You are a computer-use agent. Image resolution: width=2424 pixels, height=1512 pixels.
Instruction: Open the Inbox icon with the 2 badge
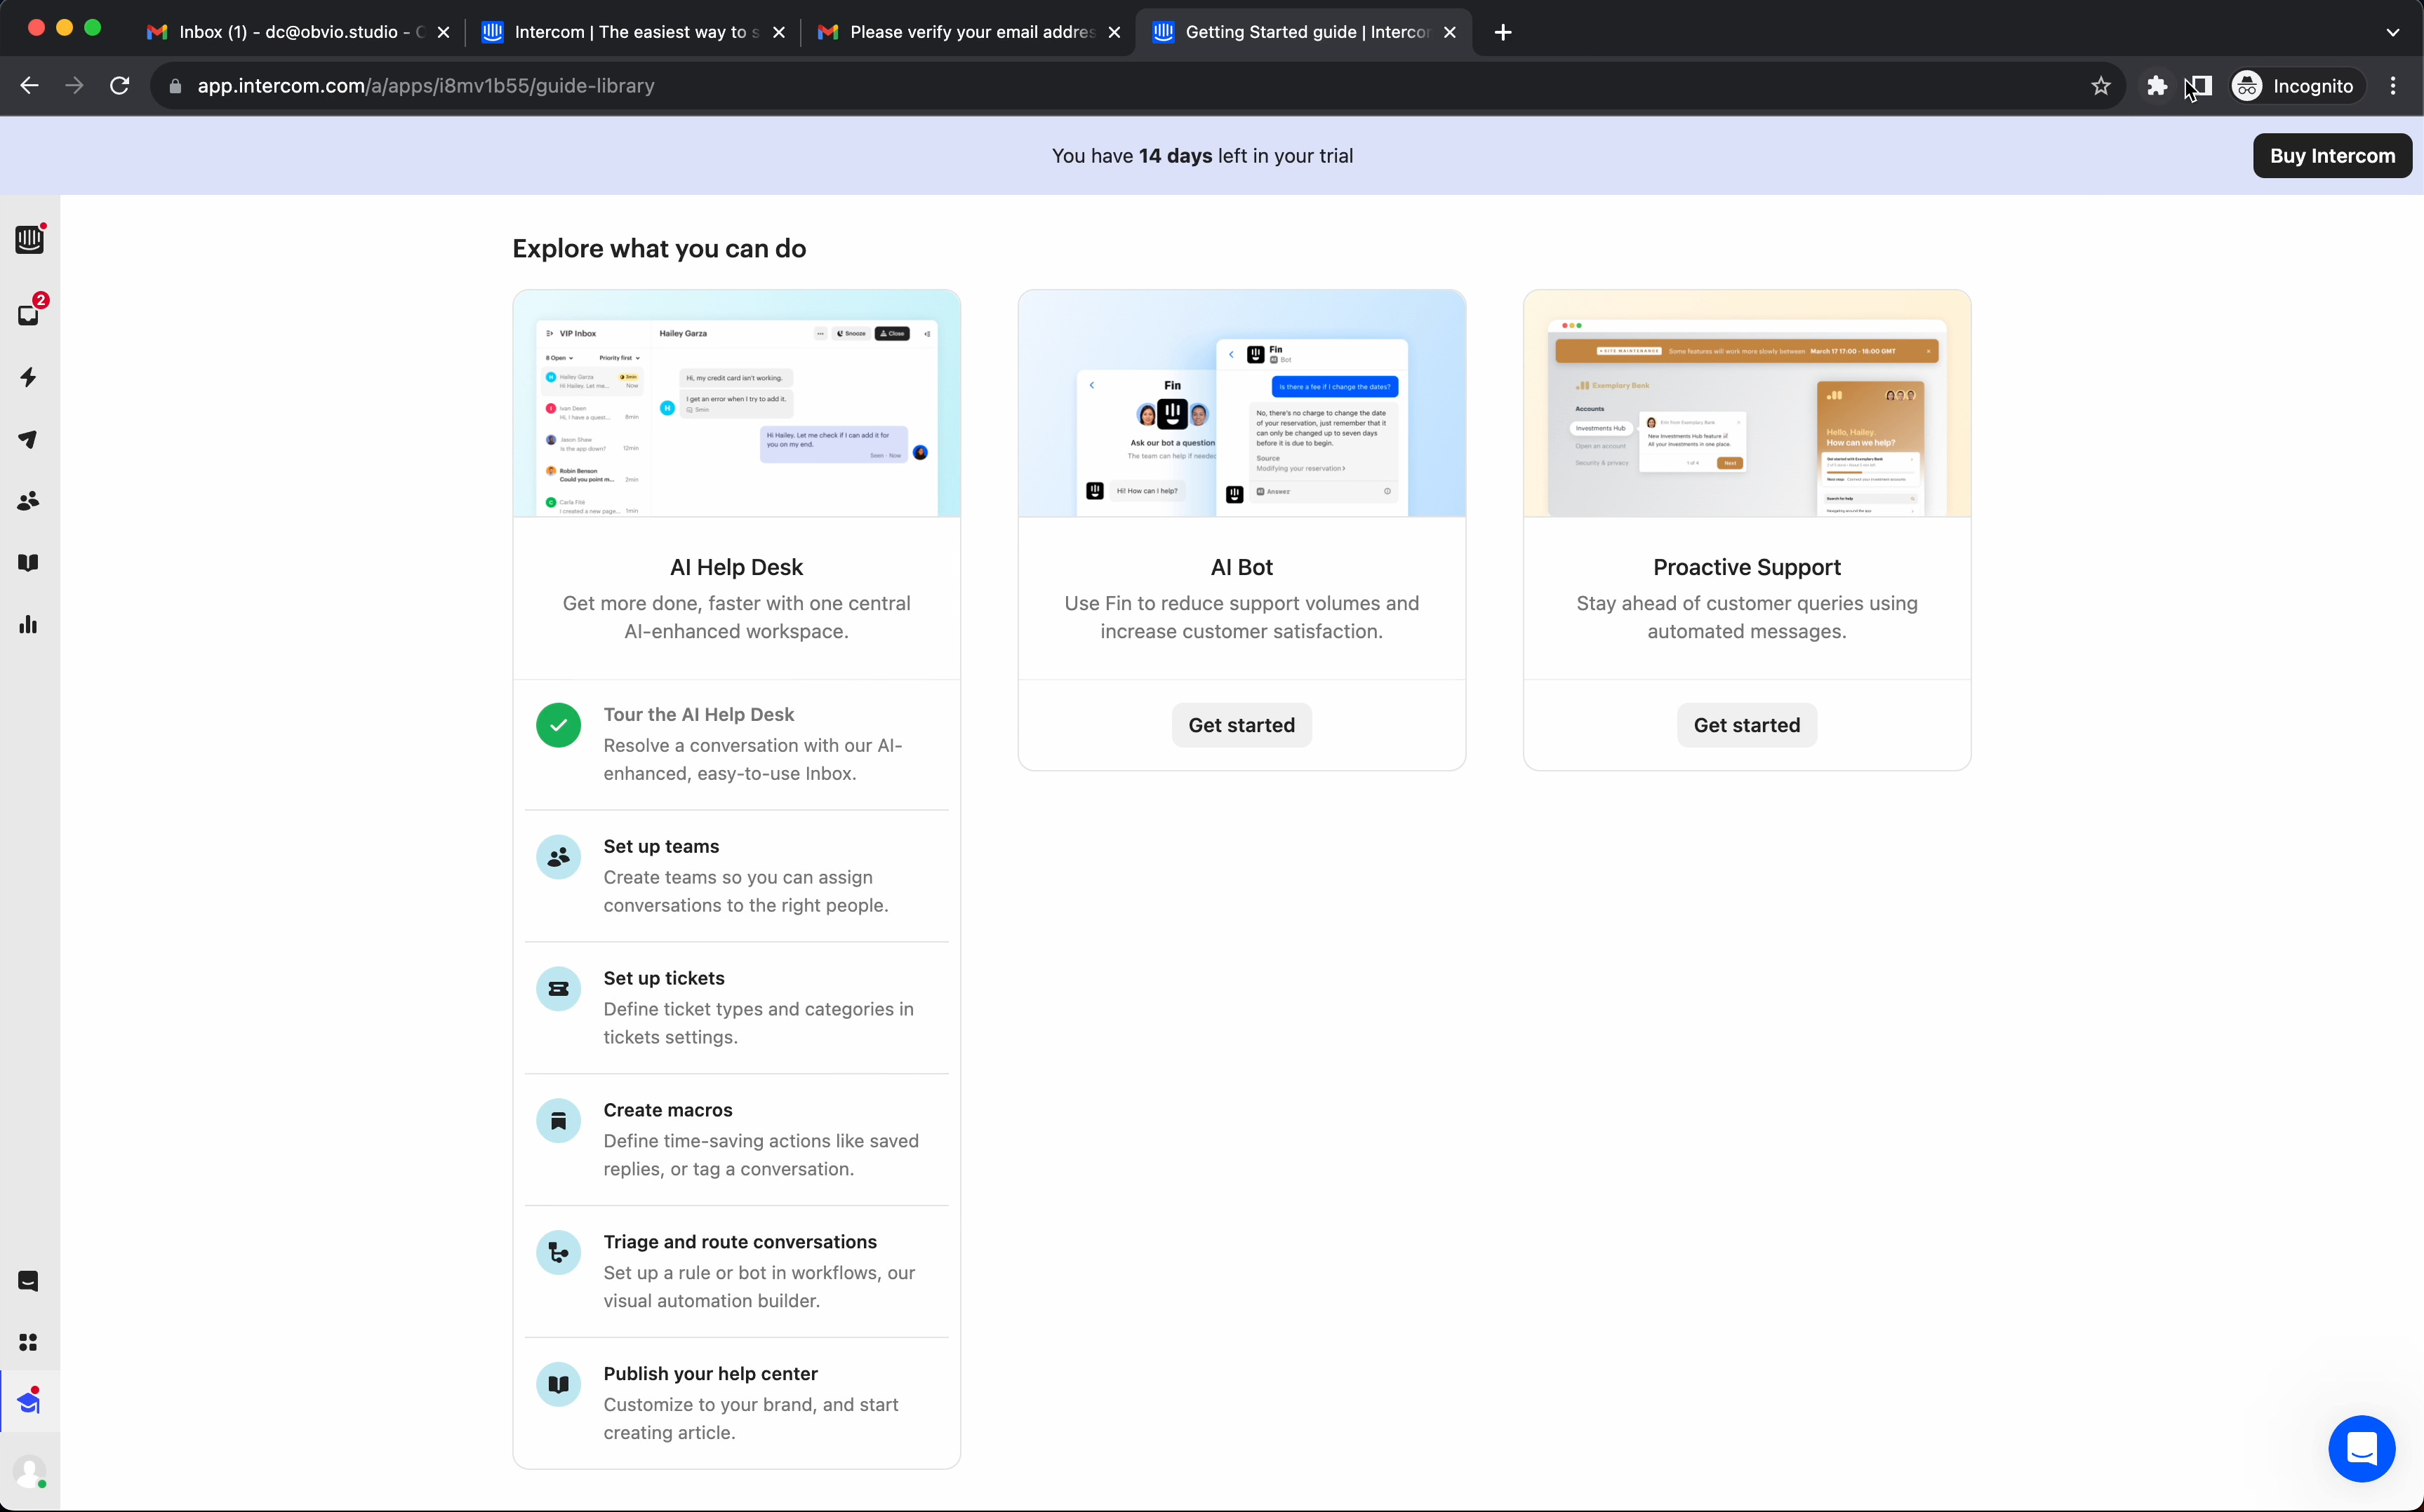click(x=28, y=315)
